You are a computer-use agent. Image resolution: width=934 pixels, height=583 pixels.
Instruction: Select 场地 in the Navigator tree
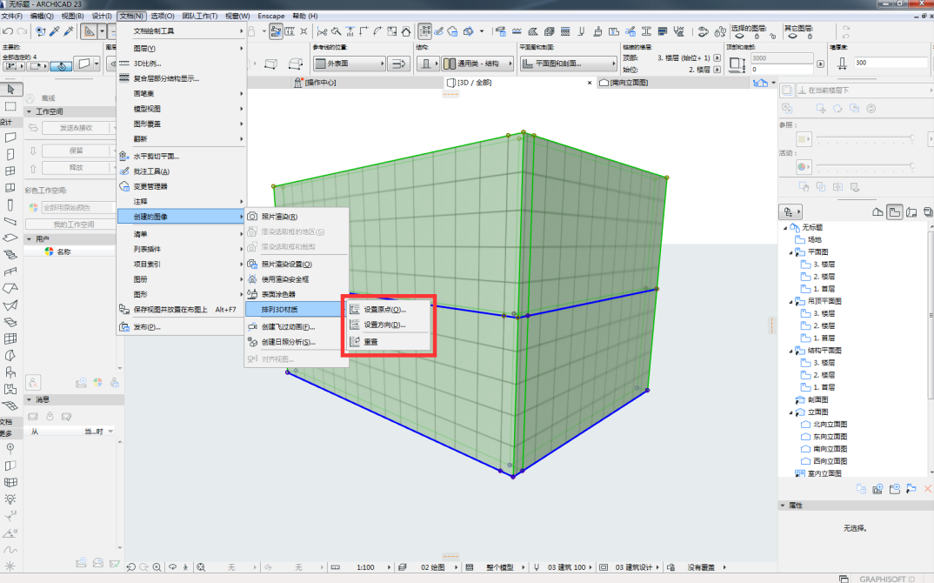(x=814, y=239)
